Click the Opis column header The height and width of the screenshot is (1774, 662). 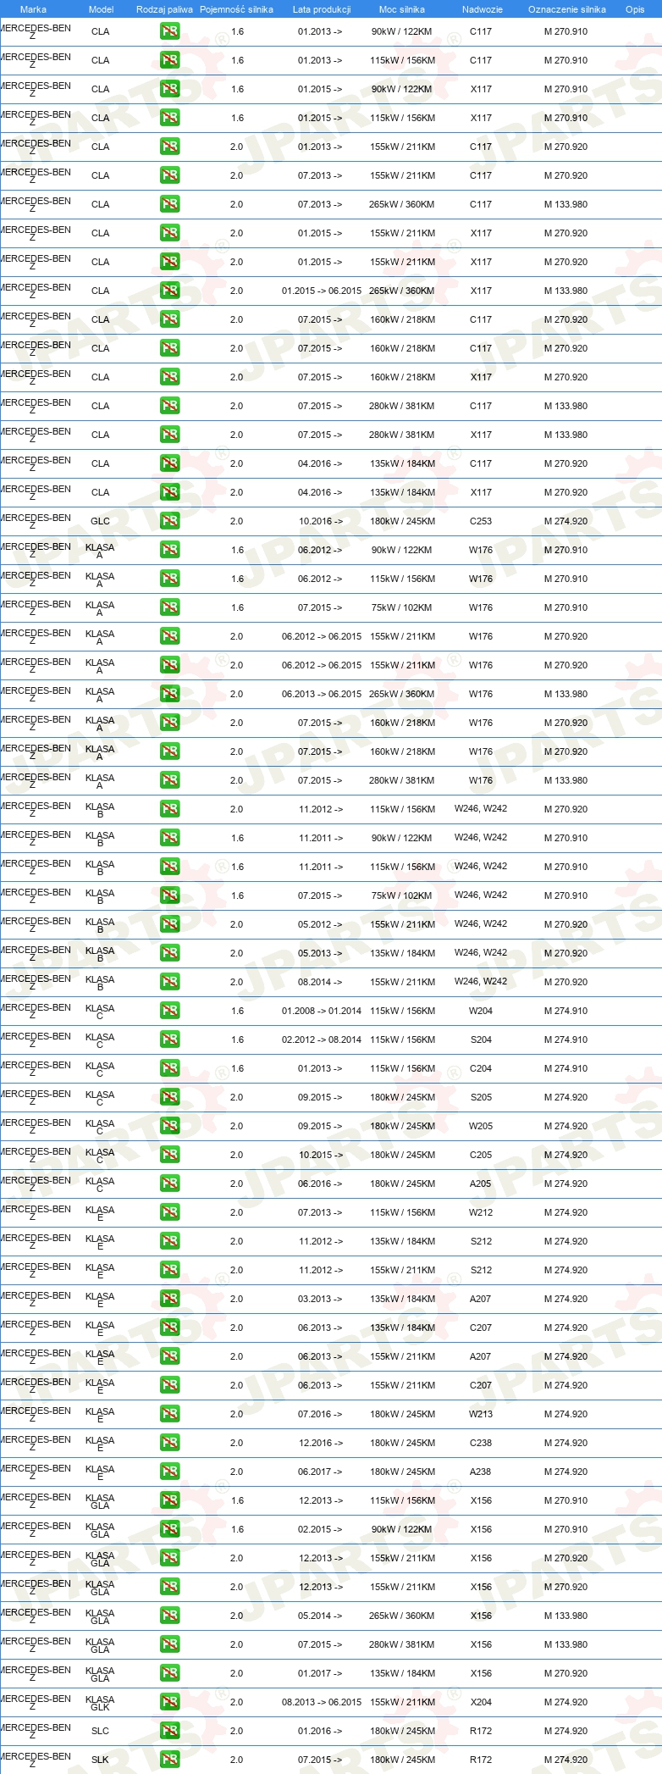[x=635, y=9]
